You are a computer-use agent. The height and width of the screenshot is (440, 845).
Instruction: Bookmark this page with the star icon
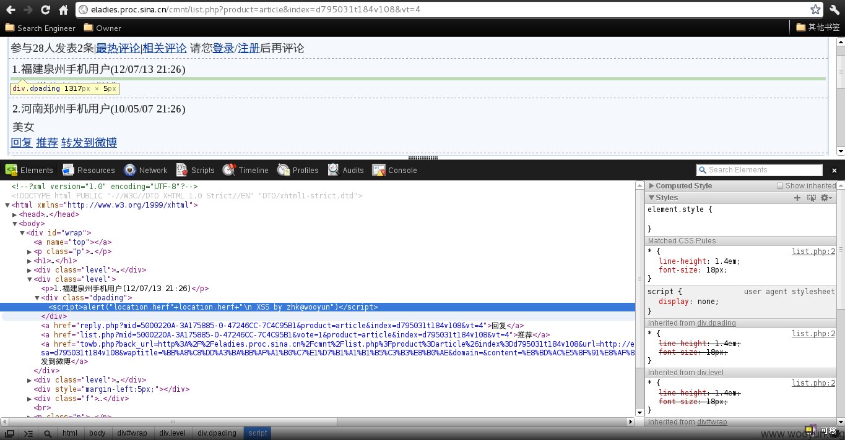(815, 10)
